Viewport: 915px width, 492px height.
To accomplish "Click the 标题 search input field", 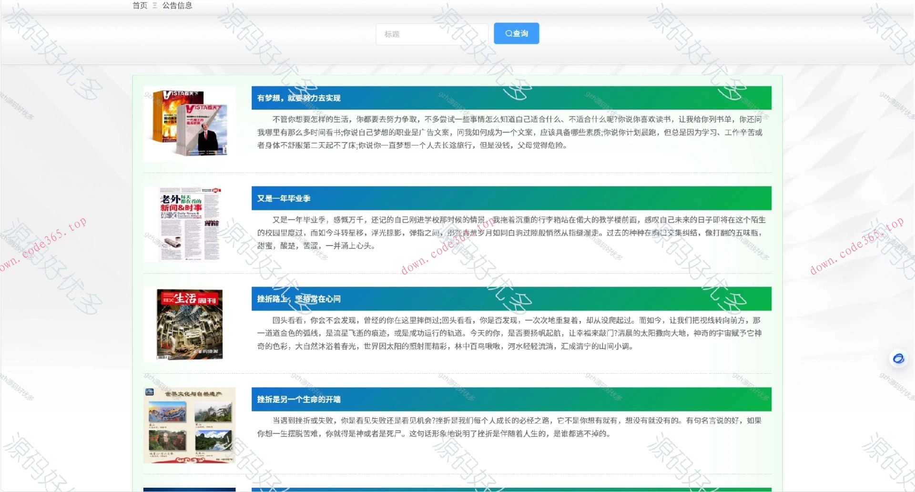I will 431,34.
